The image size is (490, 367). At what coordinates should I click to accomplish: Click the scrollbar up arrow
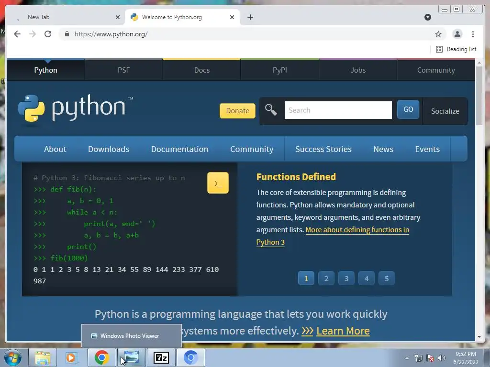tap(479, 63)
